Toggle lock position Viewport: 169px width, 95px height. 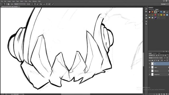(x=156, y=60)
